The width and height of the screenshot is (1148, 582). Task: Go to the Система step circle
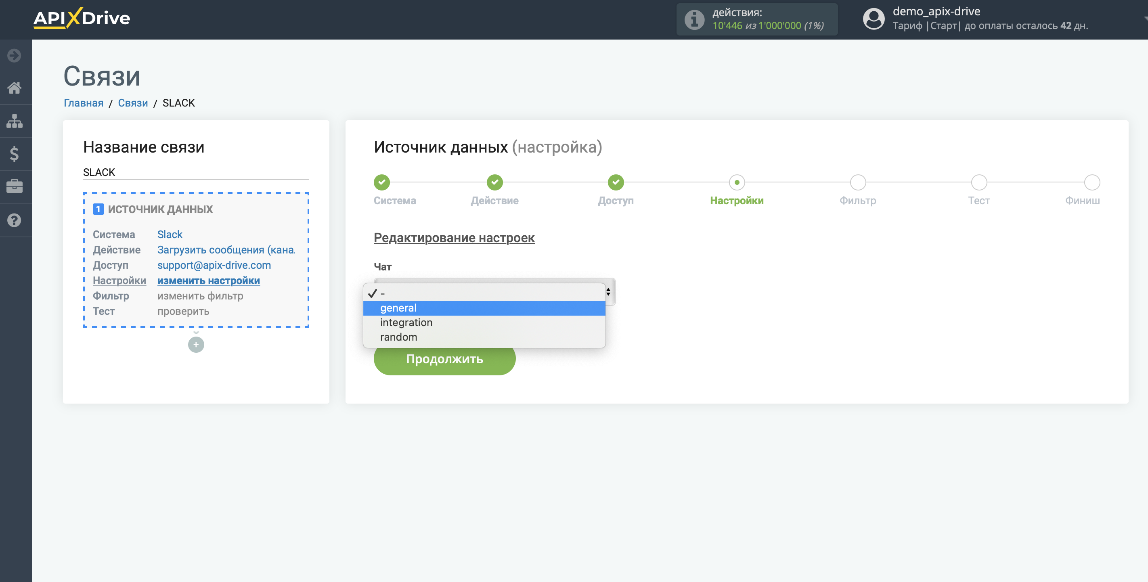click(x=381, y=182)
